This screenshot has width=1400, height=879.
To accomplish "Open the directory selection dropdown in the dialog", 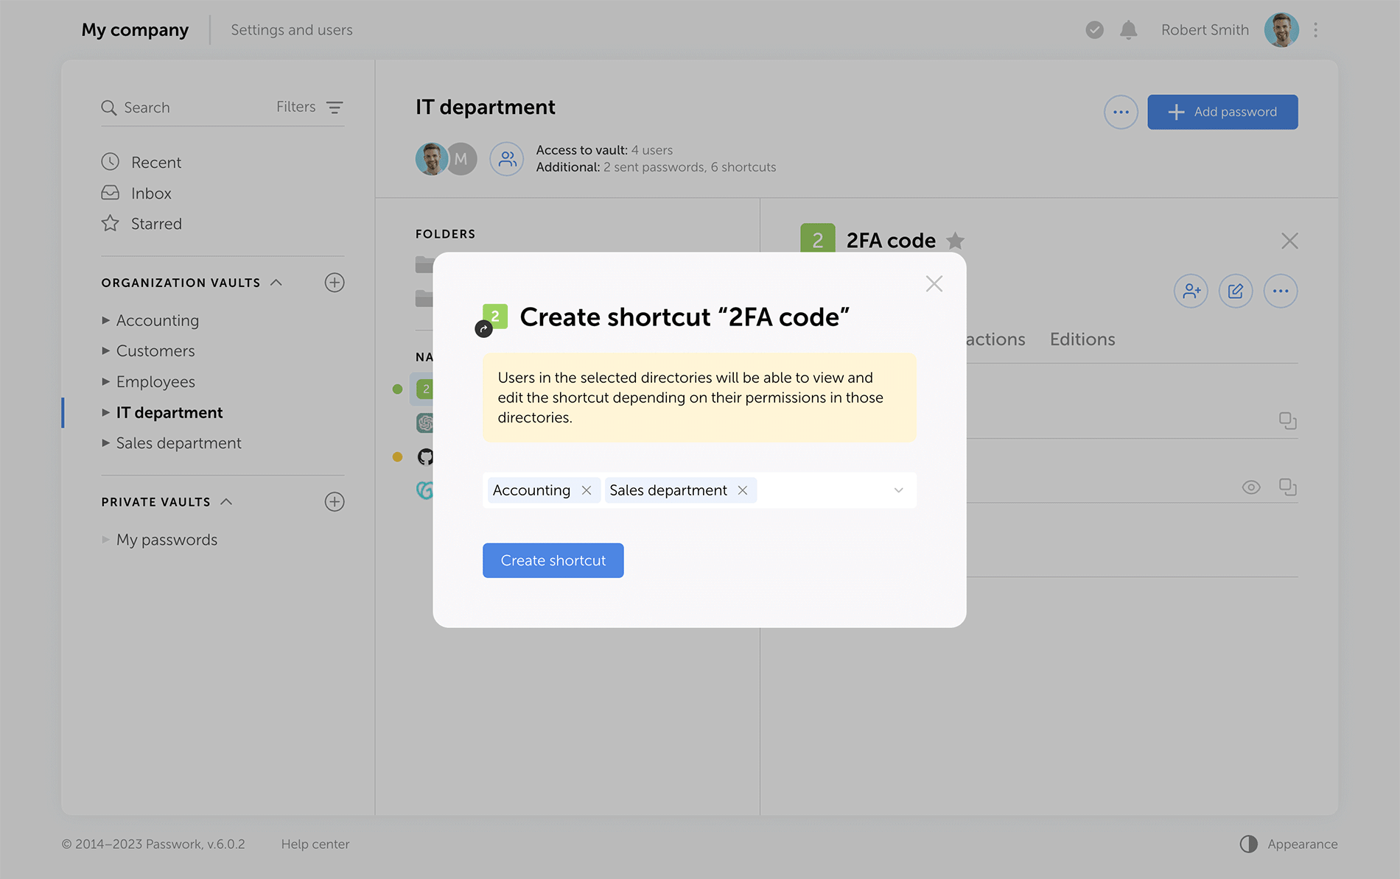I will (897, 490).
